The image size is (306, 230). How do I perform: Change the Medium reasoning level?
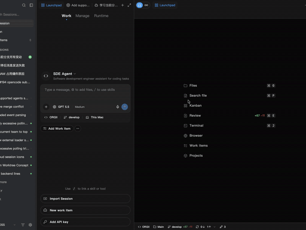80,107
